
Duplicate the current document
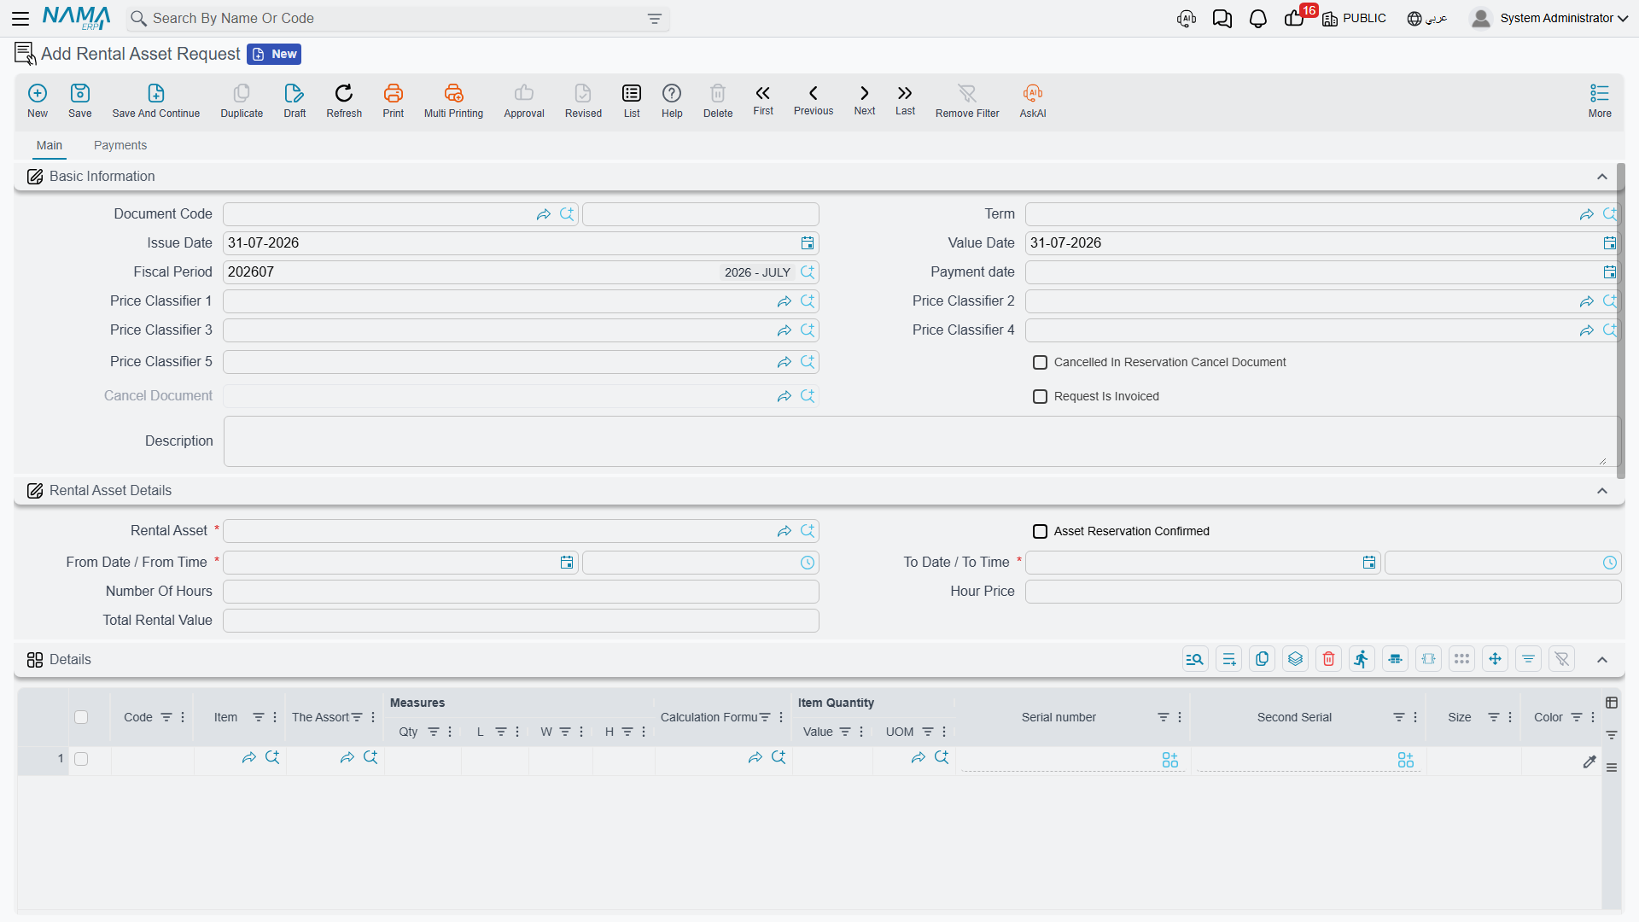pyautogui.click(x=242, y=101)
